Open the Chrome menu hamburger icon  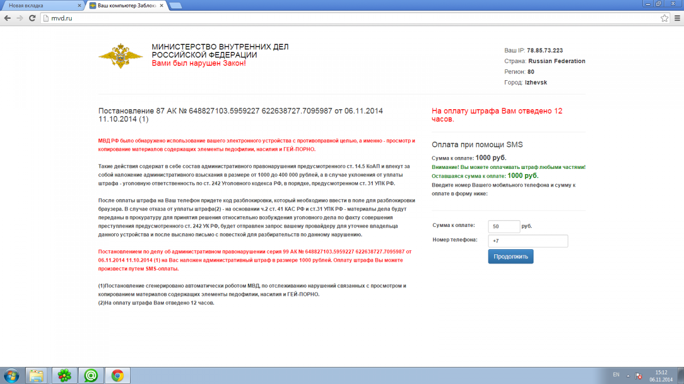coord(676,18)
